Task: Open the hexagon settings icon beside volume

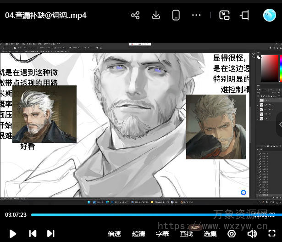Action: tap(232, 234)
